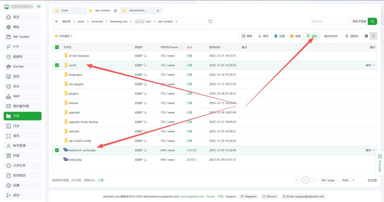This screenshot has width=384, height=202.
Task: Click the delete trash button
Action: click(312, 36)
